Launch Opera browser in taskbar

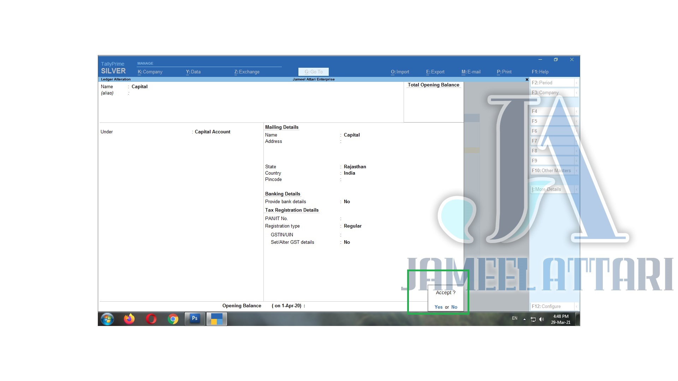(x=151, y=319)
